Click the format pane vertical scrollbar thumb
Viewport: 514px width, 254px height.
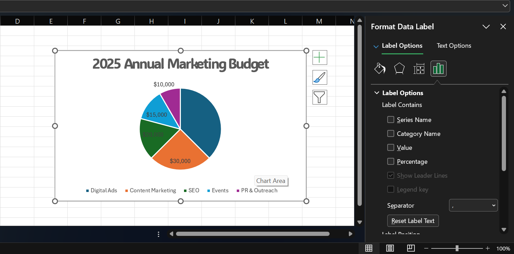[504, 133]
